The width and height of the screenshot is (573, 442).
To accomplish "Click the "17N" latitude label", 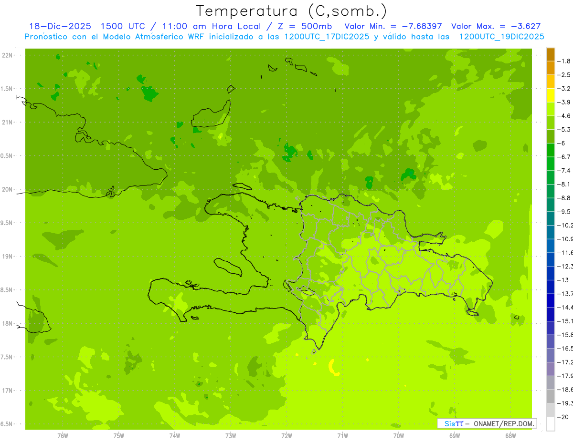I will [x=7, y=391].
